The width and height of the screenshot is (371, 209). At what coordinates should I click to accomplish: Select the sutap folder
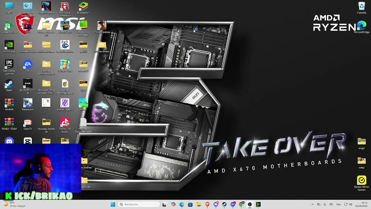point(361,163)
